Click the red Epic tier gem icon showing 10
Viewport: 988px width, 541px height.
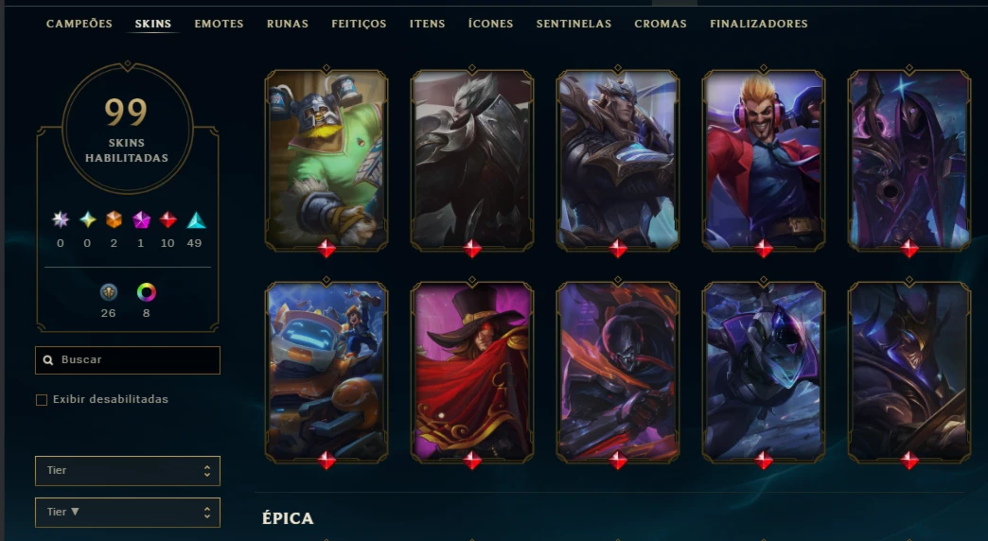click(168, 219)
